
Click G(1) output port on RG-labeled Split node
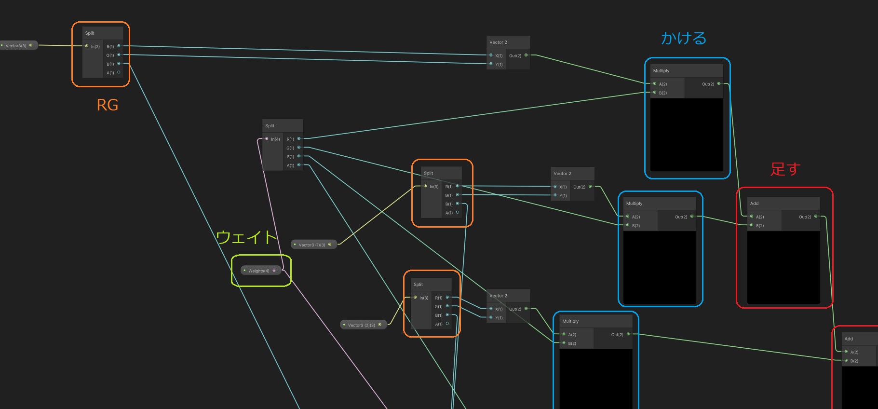pos(119,55)
